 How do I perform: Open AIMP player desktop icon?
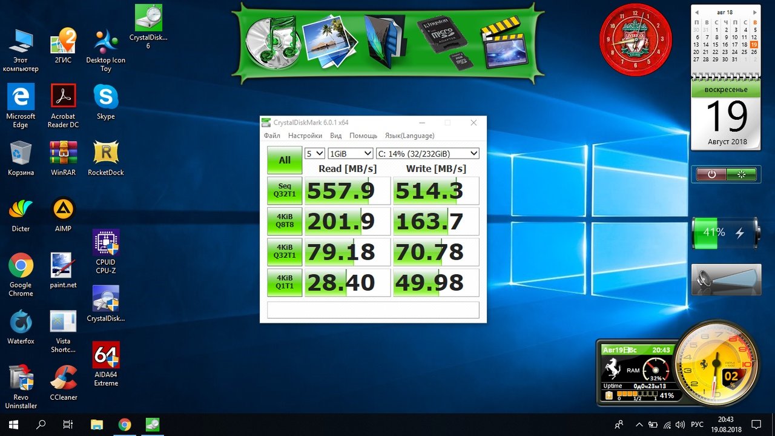(63, 214)
